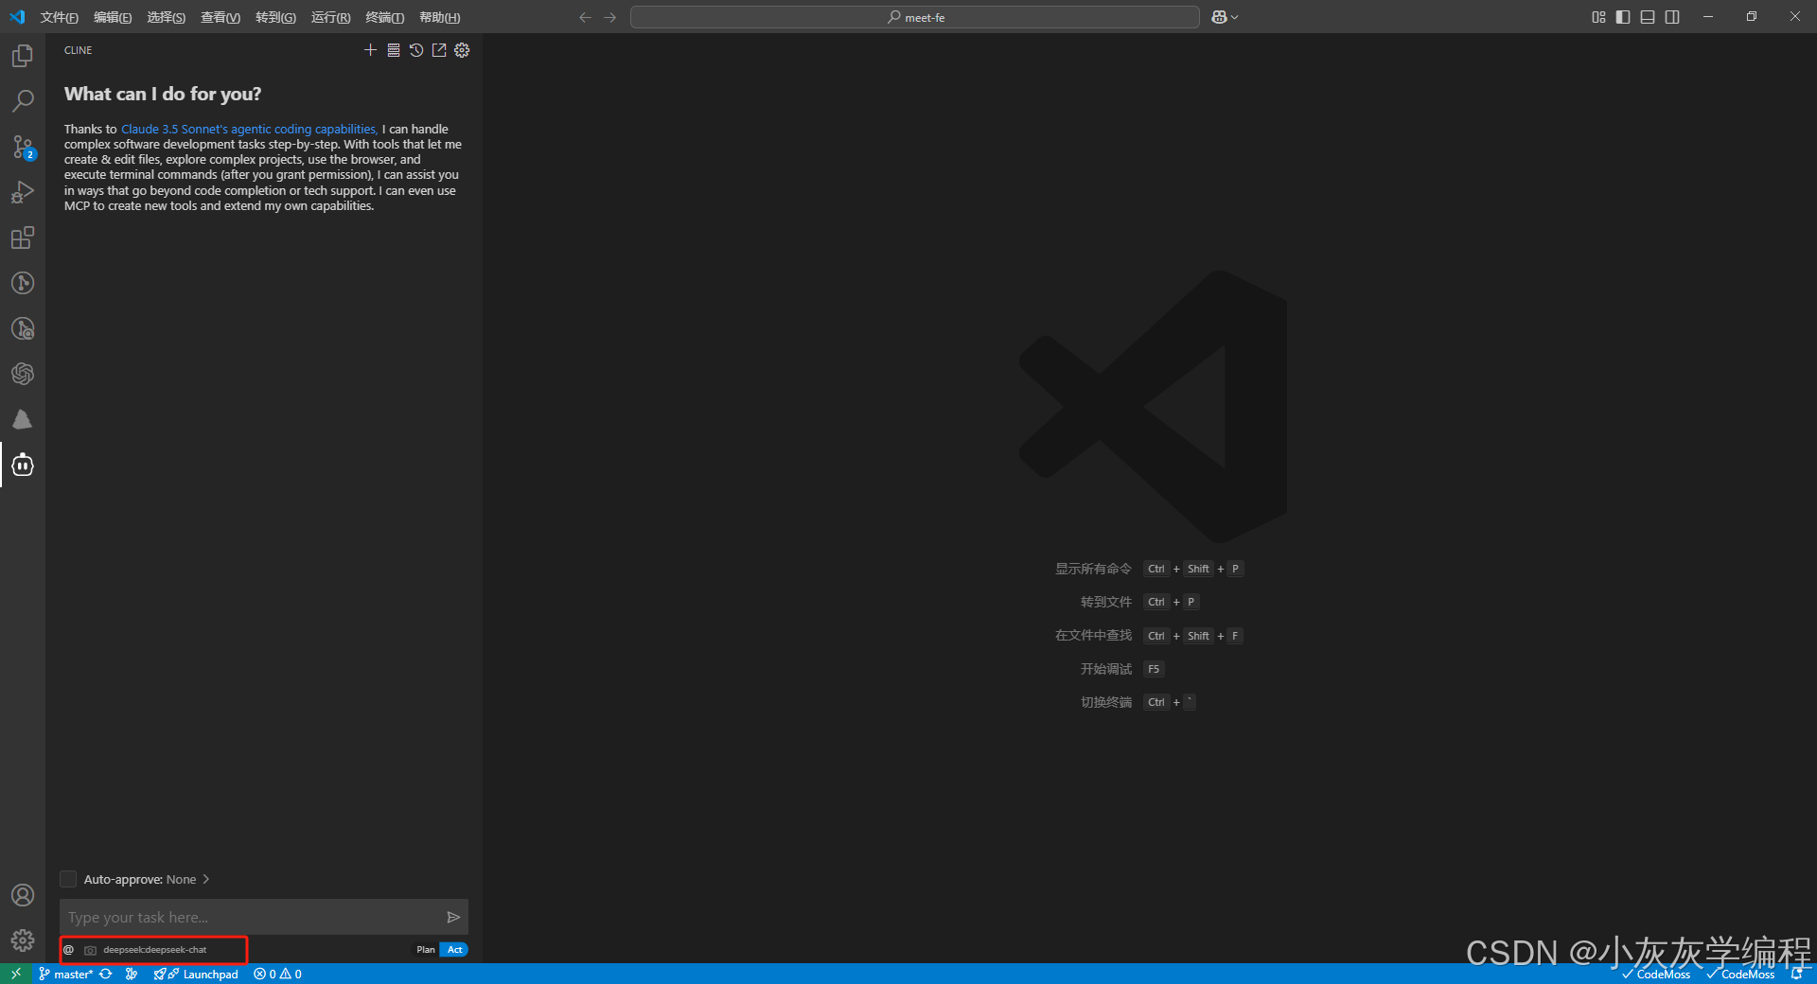Select the Cline robot icon in activity bar

[x=23, y=465]
